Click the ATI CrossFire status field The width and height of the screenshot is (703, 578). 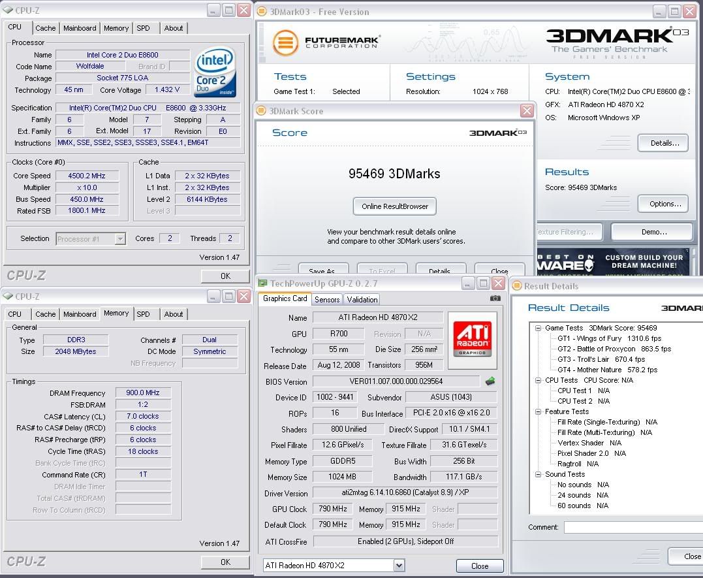pyautogui.click(x=405, y=541)
